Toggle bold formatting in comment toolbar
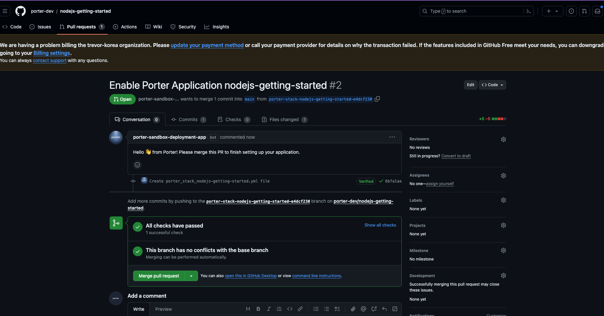 [258, 309]
